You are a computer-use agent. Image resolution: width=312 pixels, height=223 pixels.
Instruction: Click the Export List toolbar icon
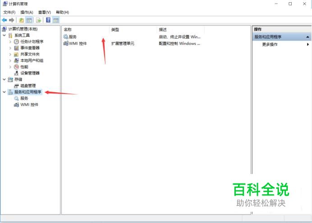[x=38, y=20]
